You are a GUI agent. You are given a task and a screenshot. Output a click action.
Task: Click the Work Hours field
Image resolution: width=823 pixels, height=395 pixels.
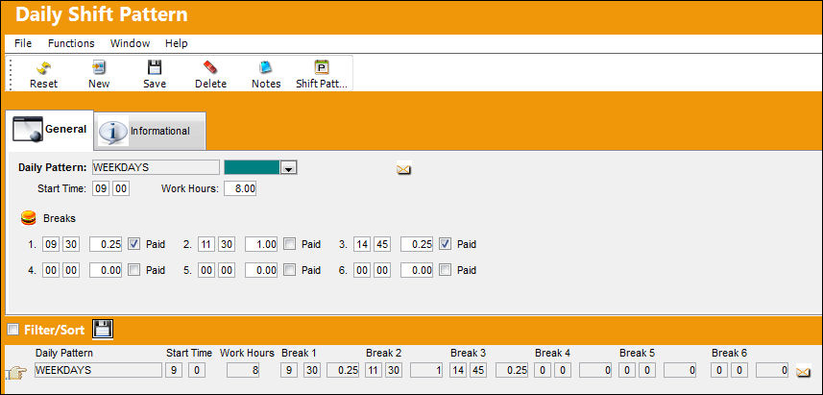click(240, 189)
